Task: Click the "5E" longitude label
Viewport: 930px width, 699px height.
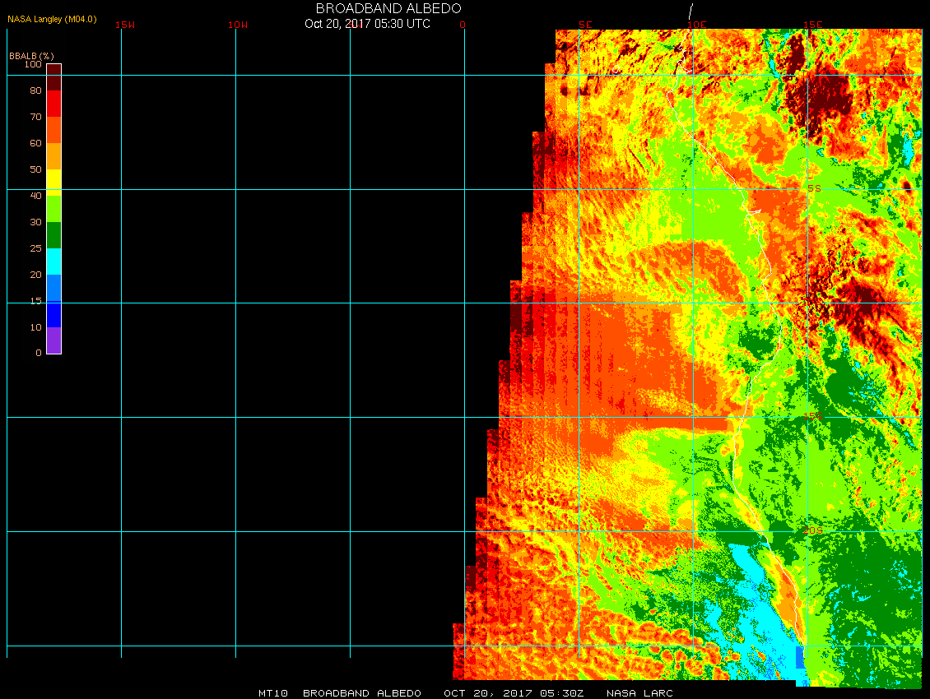Action: [585, 25]
